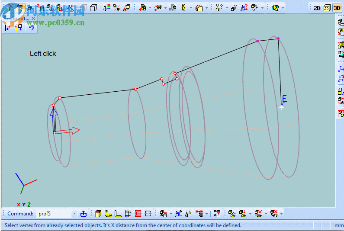Click the yellow square swap icon in Segment panel
Screen dimensions: 344x231
(x=18, y=28)
